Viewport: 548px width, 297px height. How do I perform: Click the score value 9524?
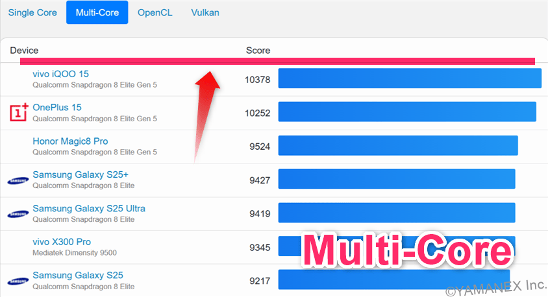tap(260, 147)
